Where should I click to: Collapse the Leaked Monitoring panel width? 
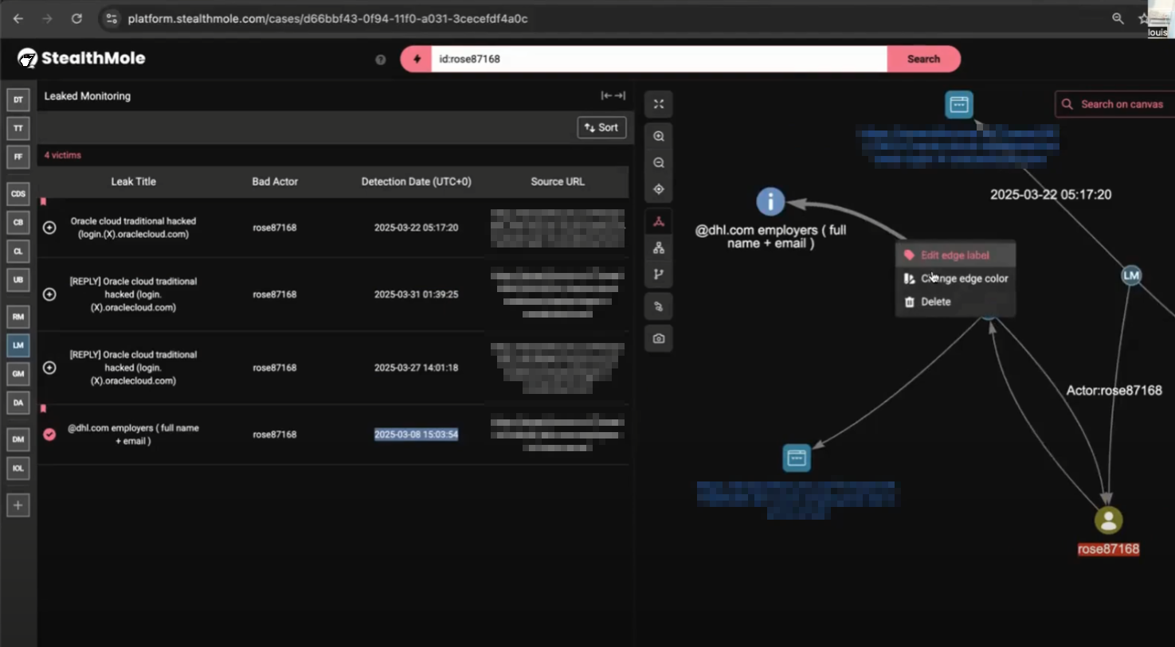pos(613,95)
